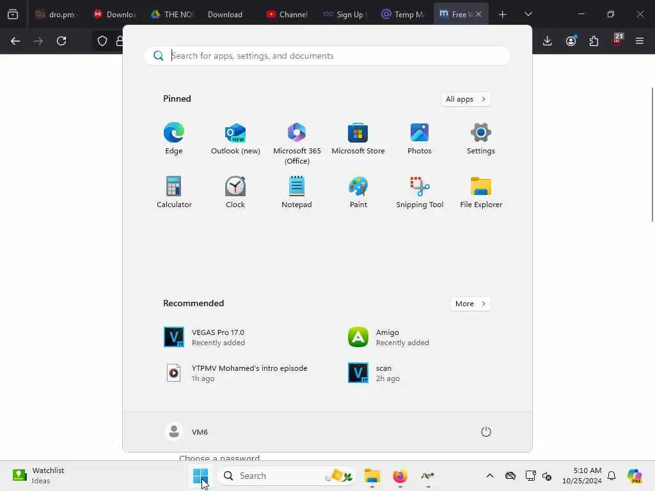Go back in Firefox
This screenshot has height=491, width=655.
(x=15, y=41)
